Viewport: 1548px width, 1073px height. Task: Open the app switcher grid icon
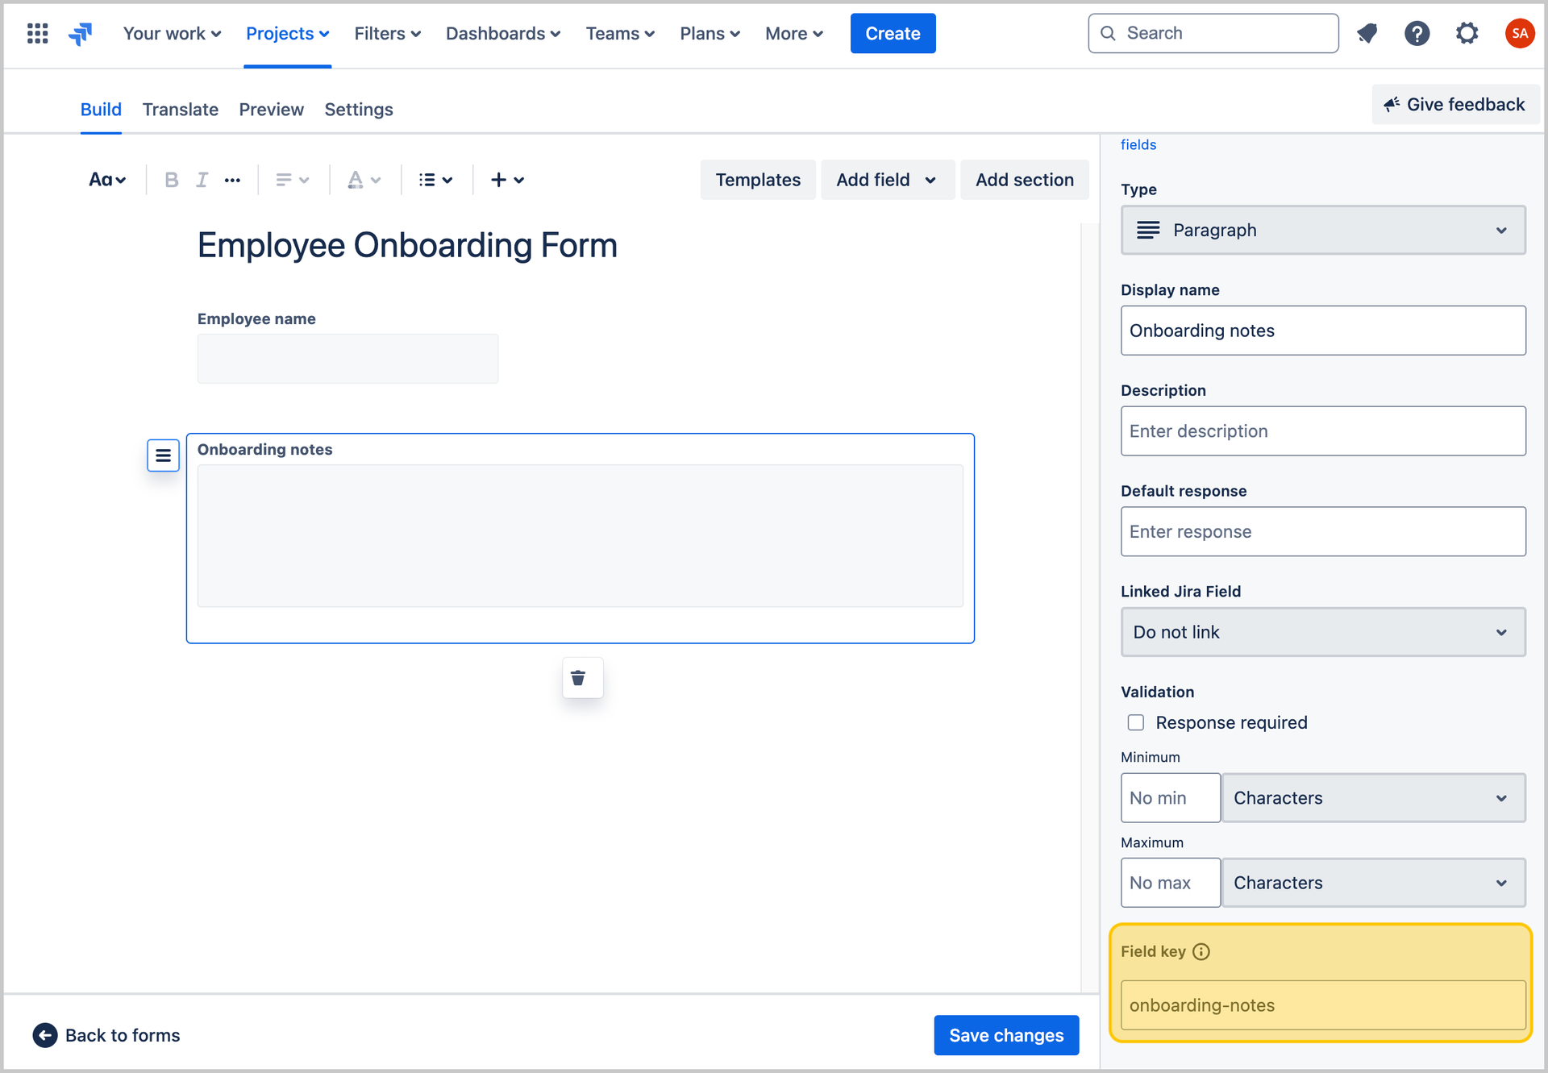click(x=37, y=33)
